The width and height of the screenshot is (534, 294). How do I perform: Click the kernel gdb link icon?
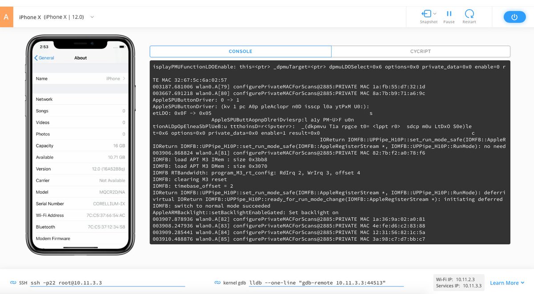[x=218, y=283]
